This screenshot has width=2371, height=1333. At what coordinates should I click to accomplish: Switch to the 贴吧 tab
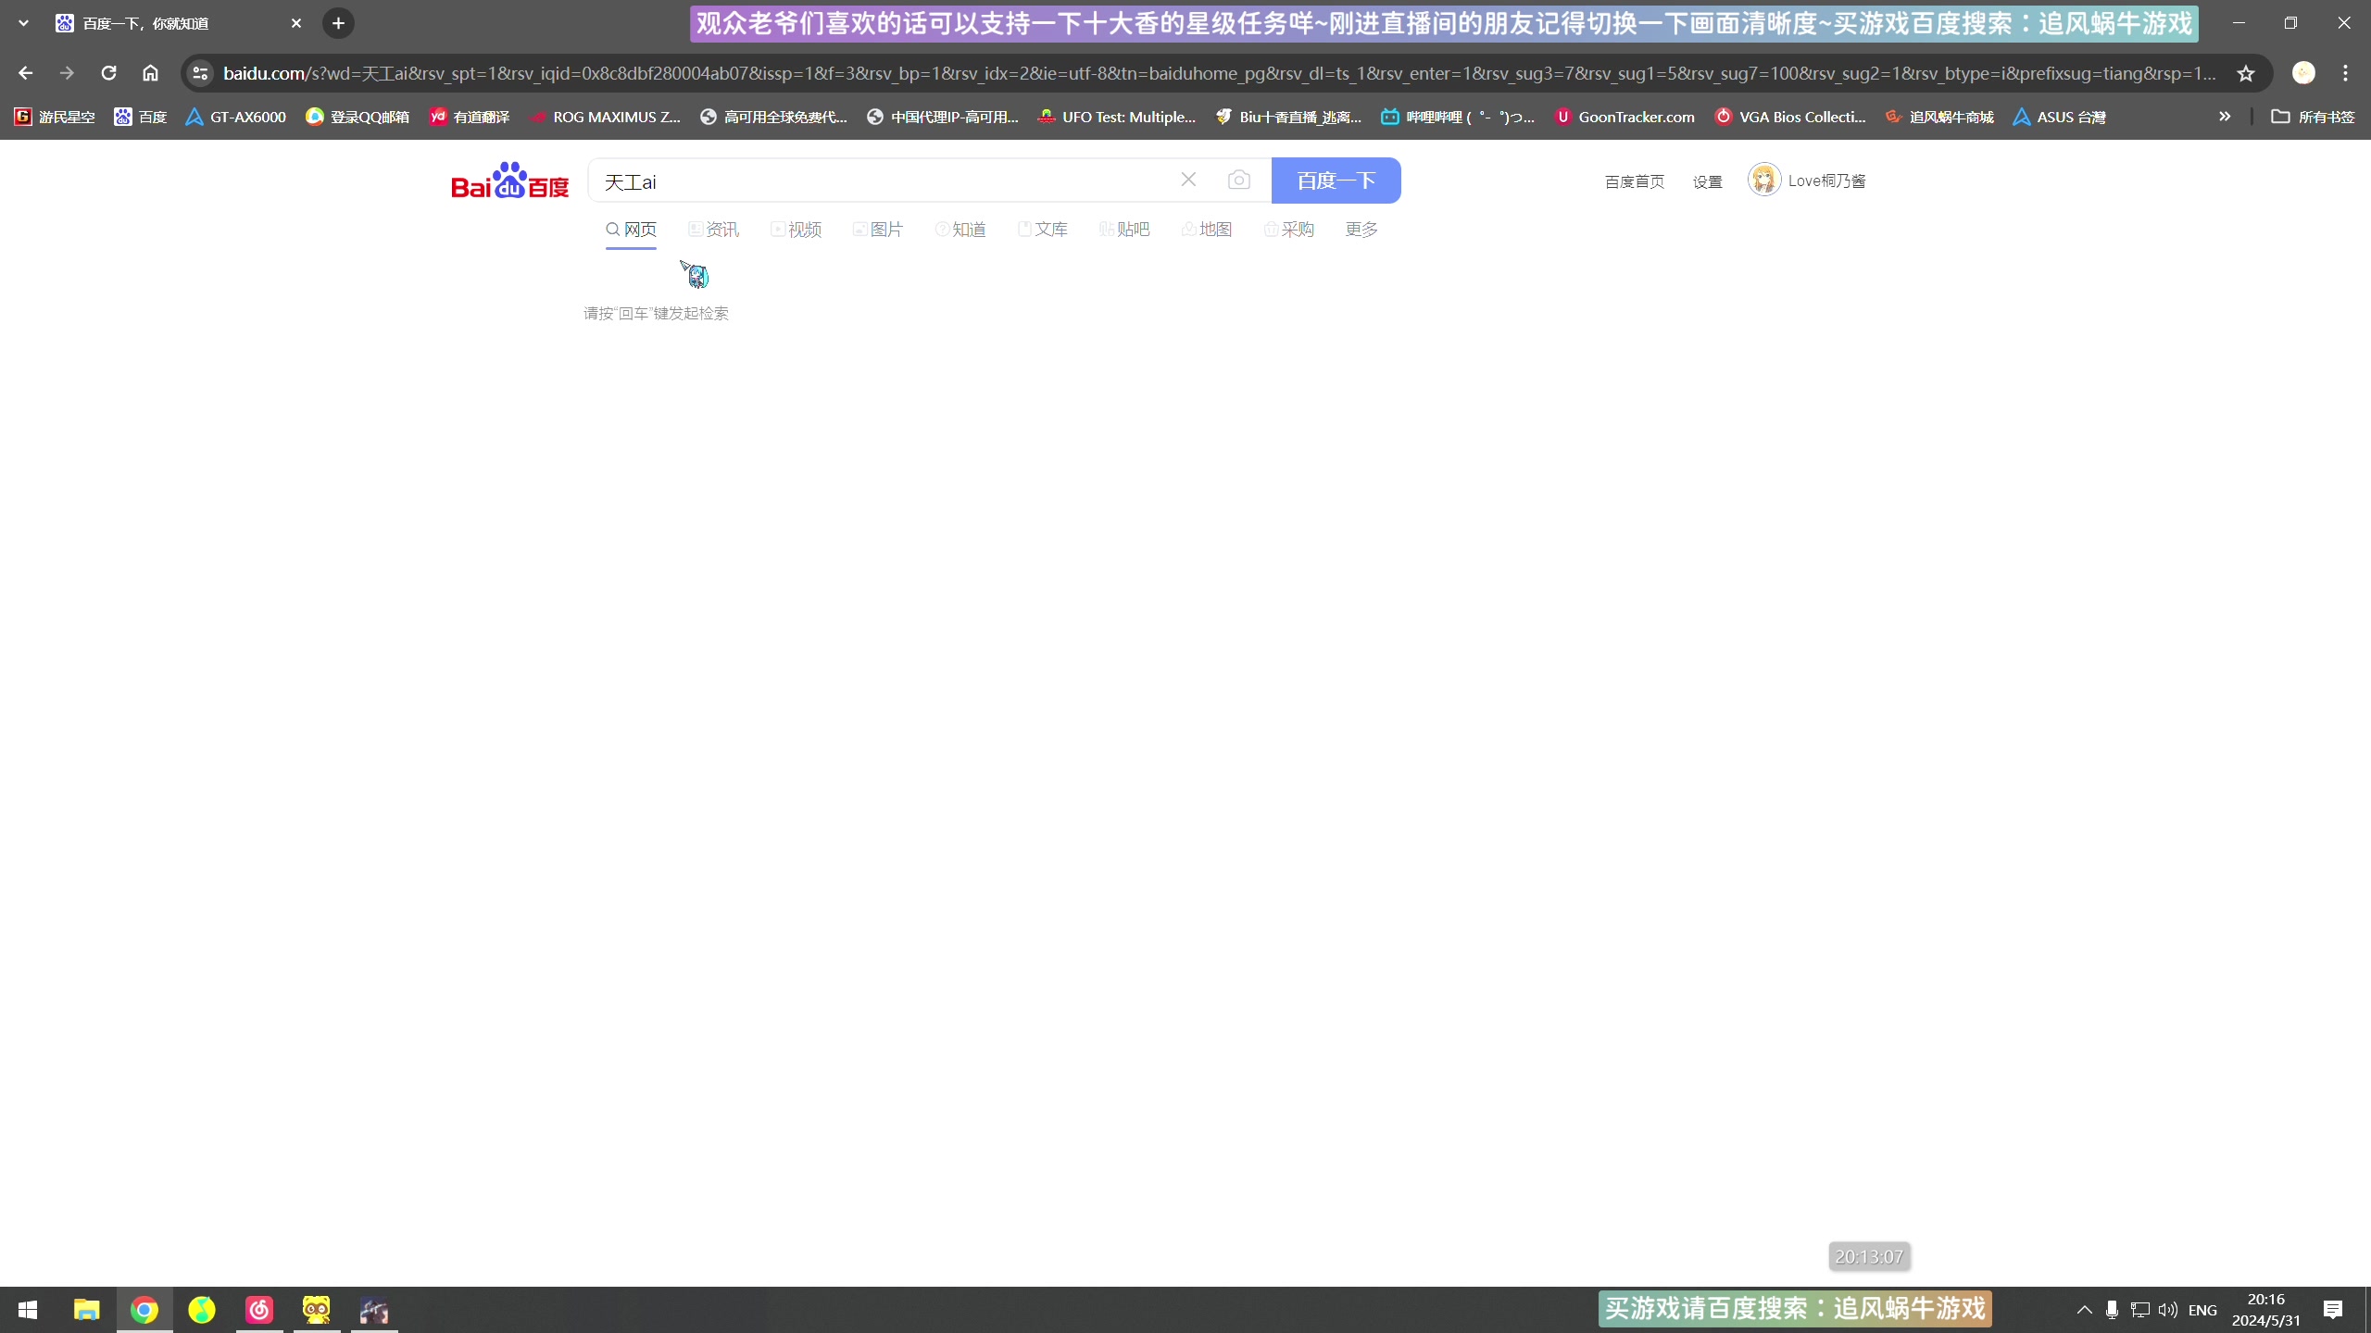point(1124,230)
